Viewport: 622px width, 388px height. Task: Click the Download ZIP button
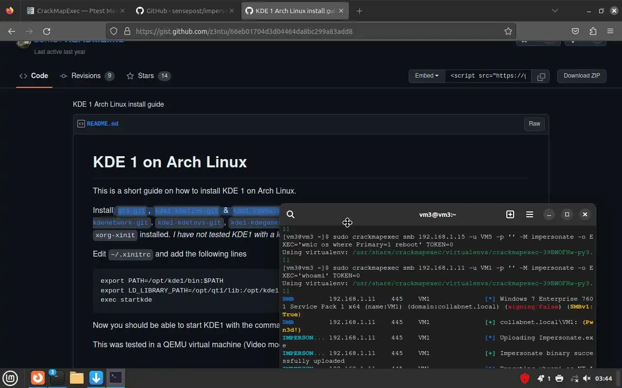[x=582, y=76]
